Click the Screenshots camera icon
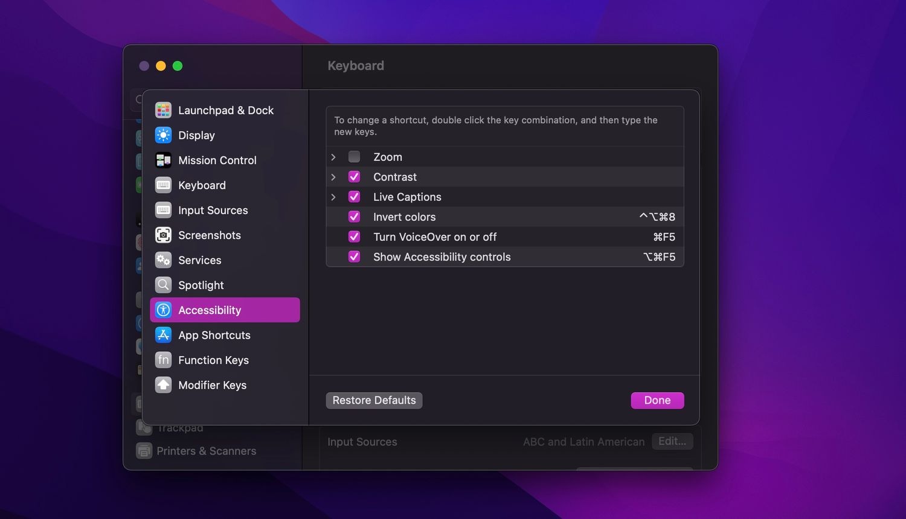The image size is (906, 519). [163, 235]
